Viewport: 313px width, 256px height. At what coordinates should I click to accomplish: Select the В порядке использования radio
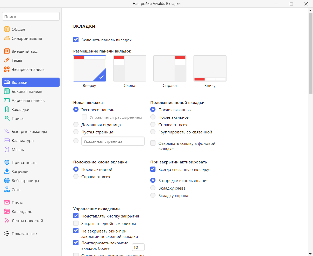153,180
